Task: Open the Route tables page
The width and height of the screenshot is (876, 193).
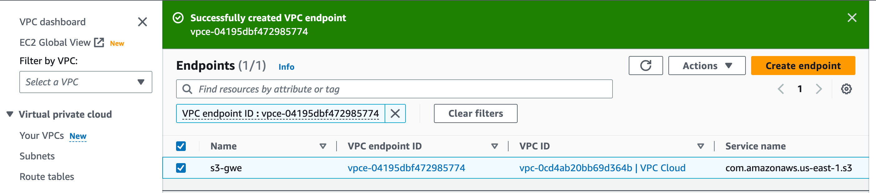Action: pos(47,177)
